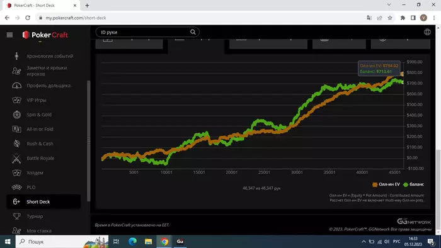Open the language globe icon
The height and width of the screenshot is (248, 441).
[427, 32]
